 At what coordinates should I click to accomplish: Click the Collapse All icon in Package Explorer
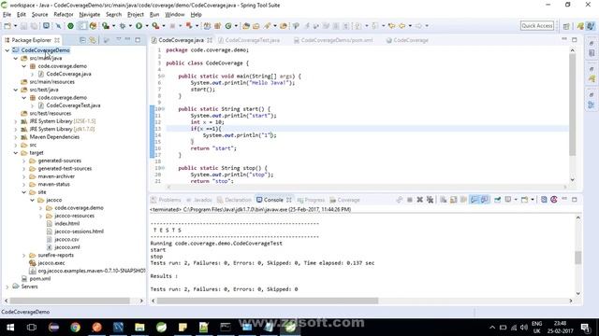pyautogui.click(x=82, y=40)
